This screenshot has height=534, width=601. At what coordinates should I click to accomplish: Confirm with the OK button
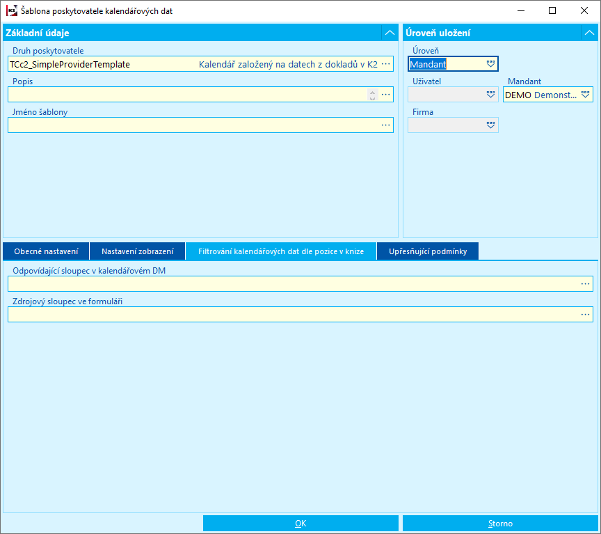point(300,524)
